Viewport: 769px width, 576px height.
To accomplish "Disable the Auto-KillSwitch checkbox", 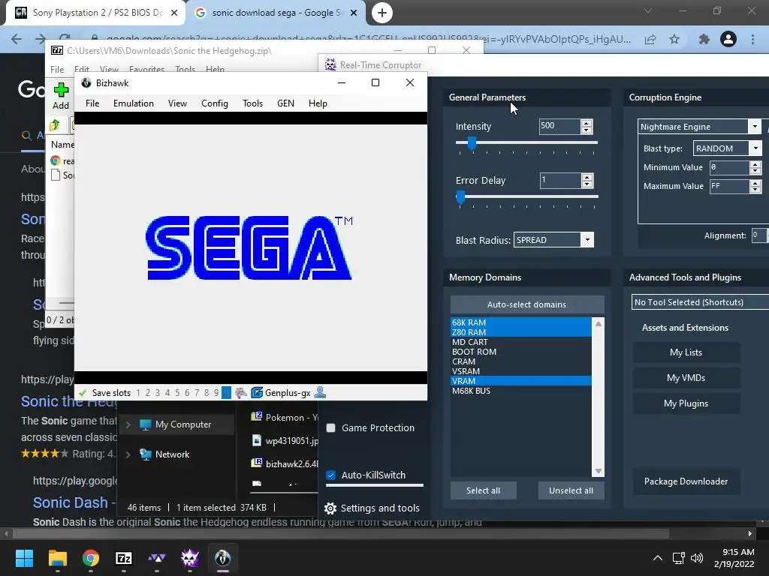I will pyautogui.click(x=331, y=475).
